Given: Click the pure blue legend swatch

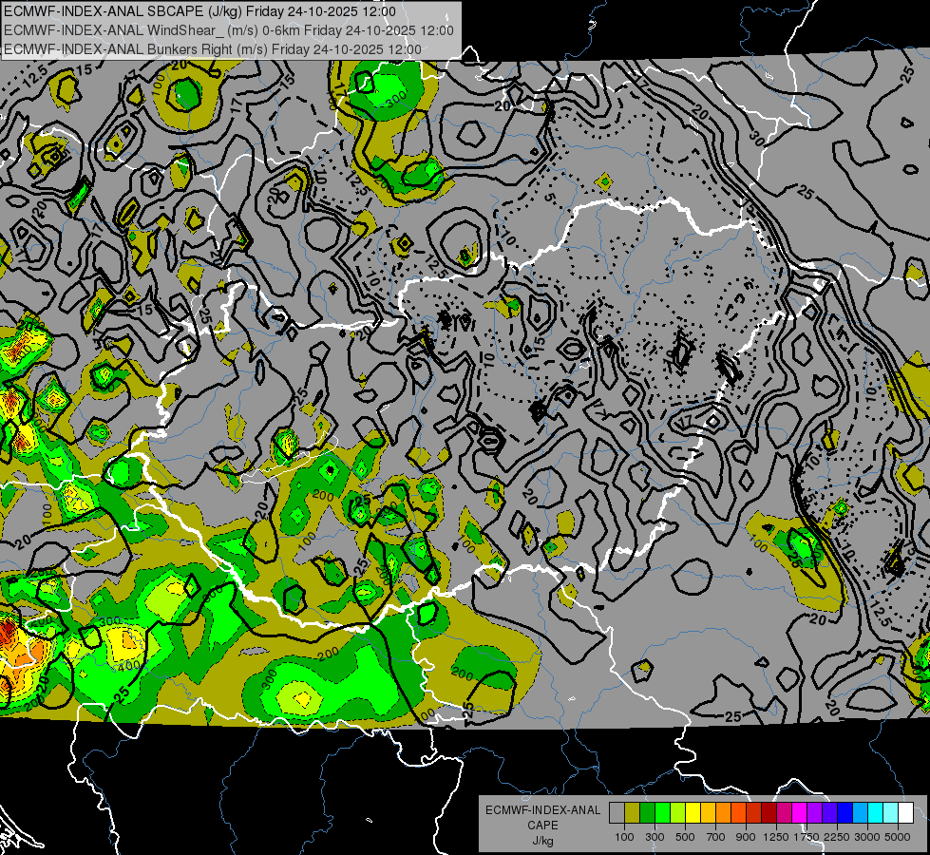Looking at the screenshot, I should pyautogui.click(x=845, y=812).
